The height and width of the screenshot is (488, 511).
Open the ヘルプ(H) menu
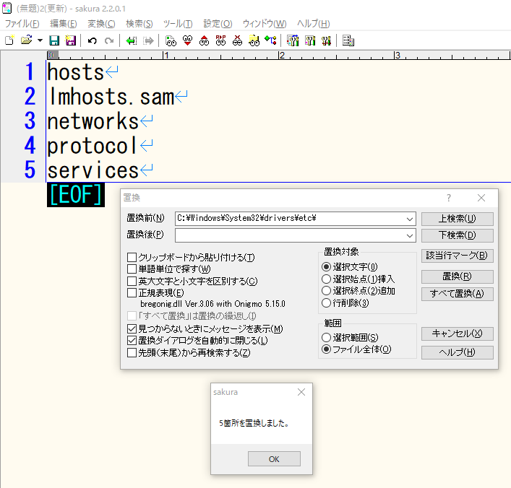(313, 24)
